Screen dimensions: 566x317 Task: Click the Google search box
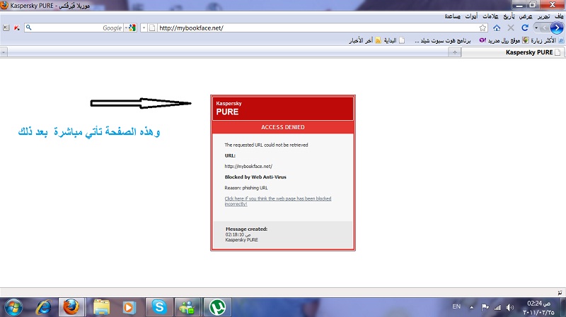pyautogui.click(x=71, y=28)
